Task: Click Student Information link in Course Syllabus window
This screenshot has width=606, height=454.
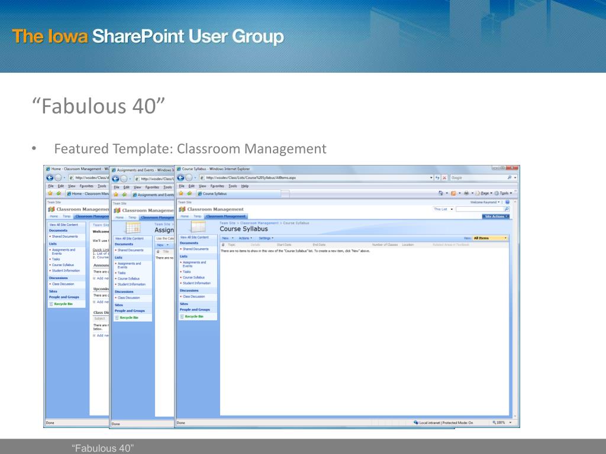Action: (x=196, y=283)
